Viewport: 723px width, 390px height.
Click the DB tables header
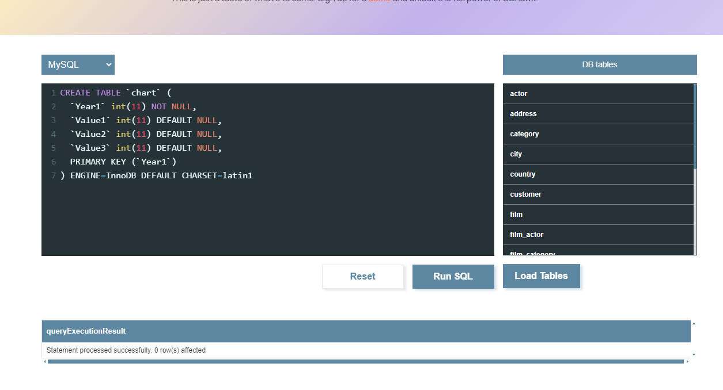(x=599, y=65)
